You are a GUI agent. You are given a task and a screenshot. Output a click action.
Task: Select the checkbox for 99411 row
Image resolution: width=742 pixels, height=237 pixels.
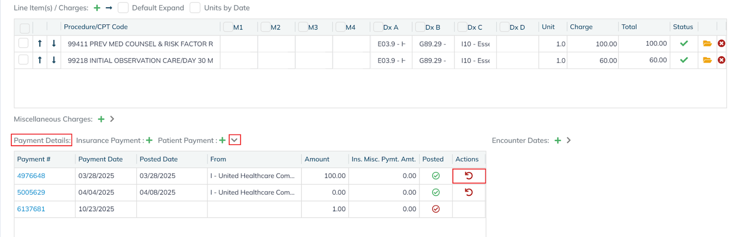coord(23,44)
